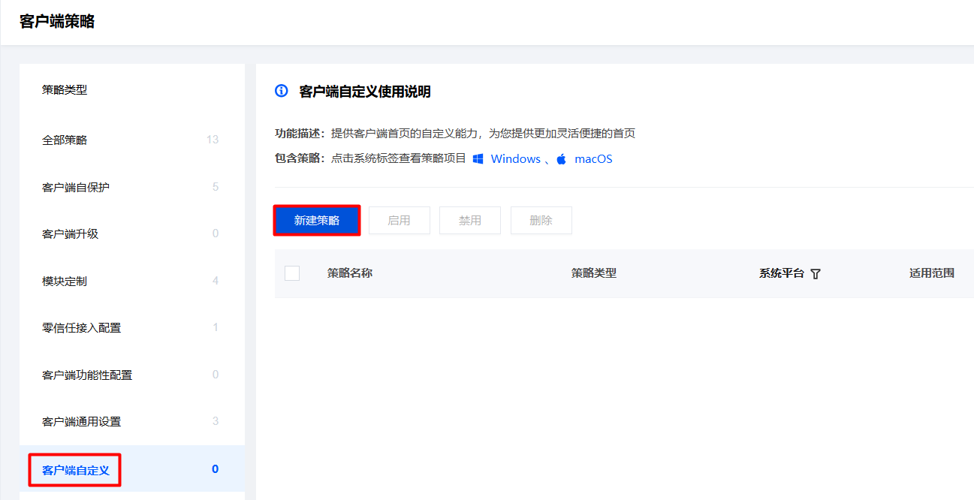Click count 3 beside 客户端通用设置
Screen dimensions: 974x500
(216, 421)
